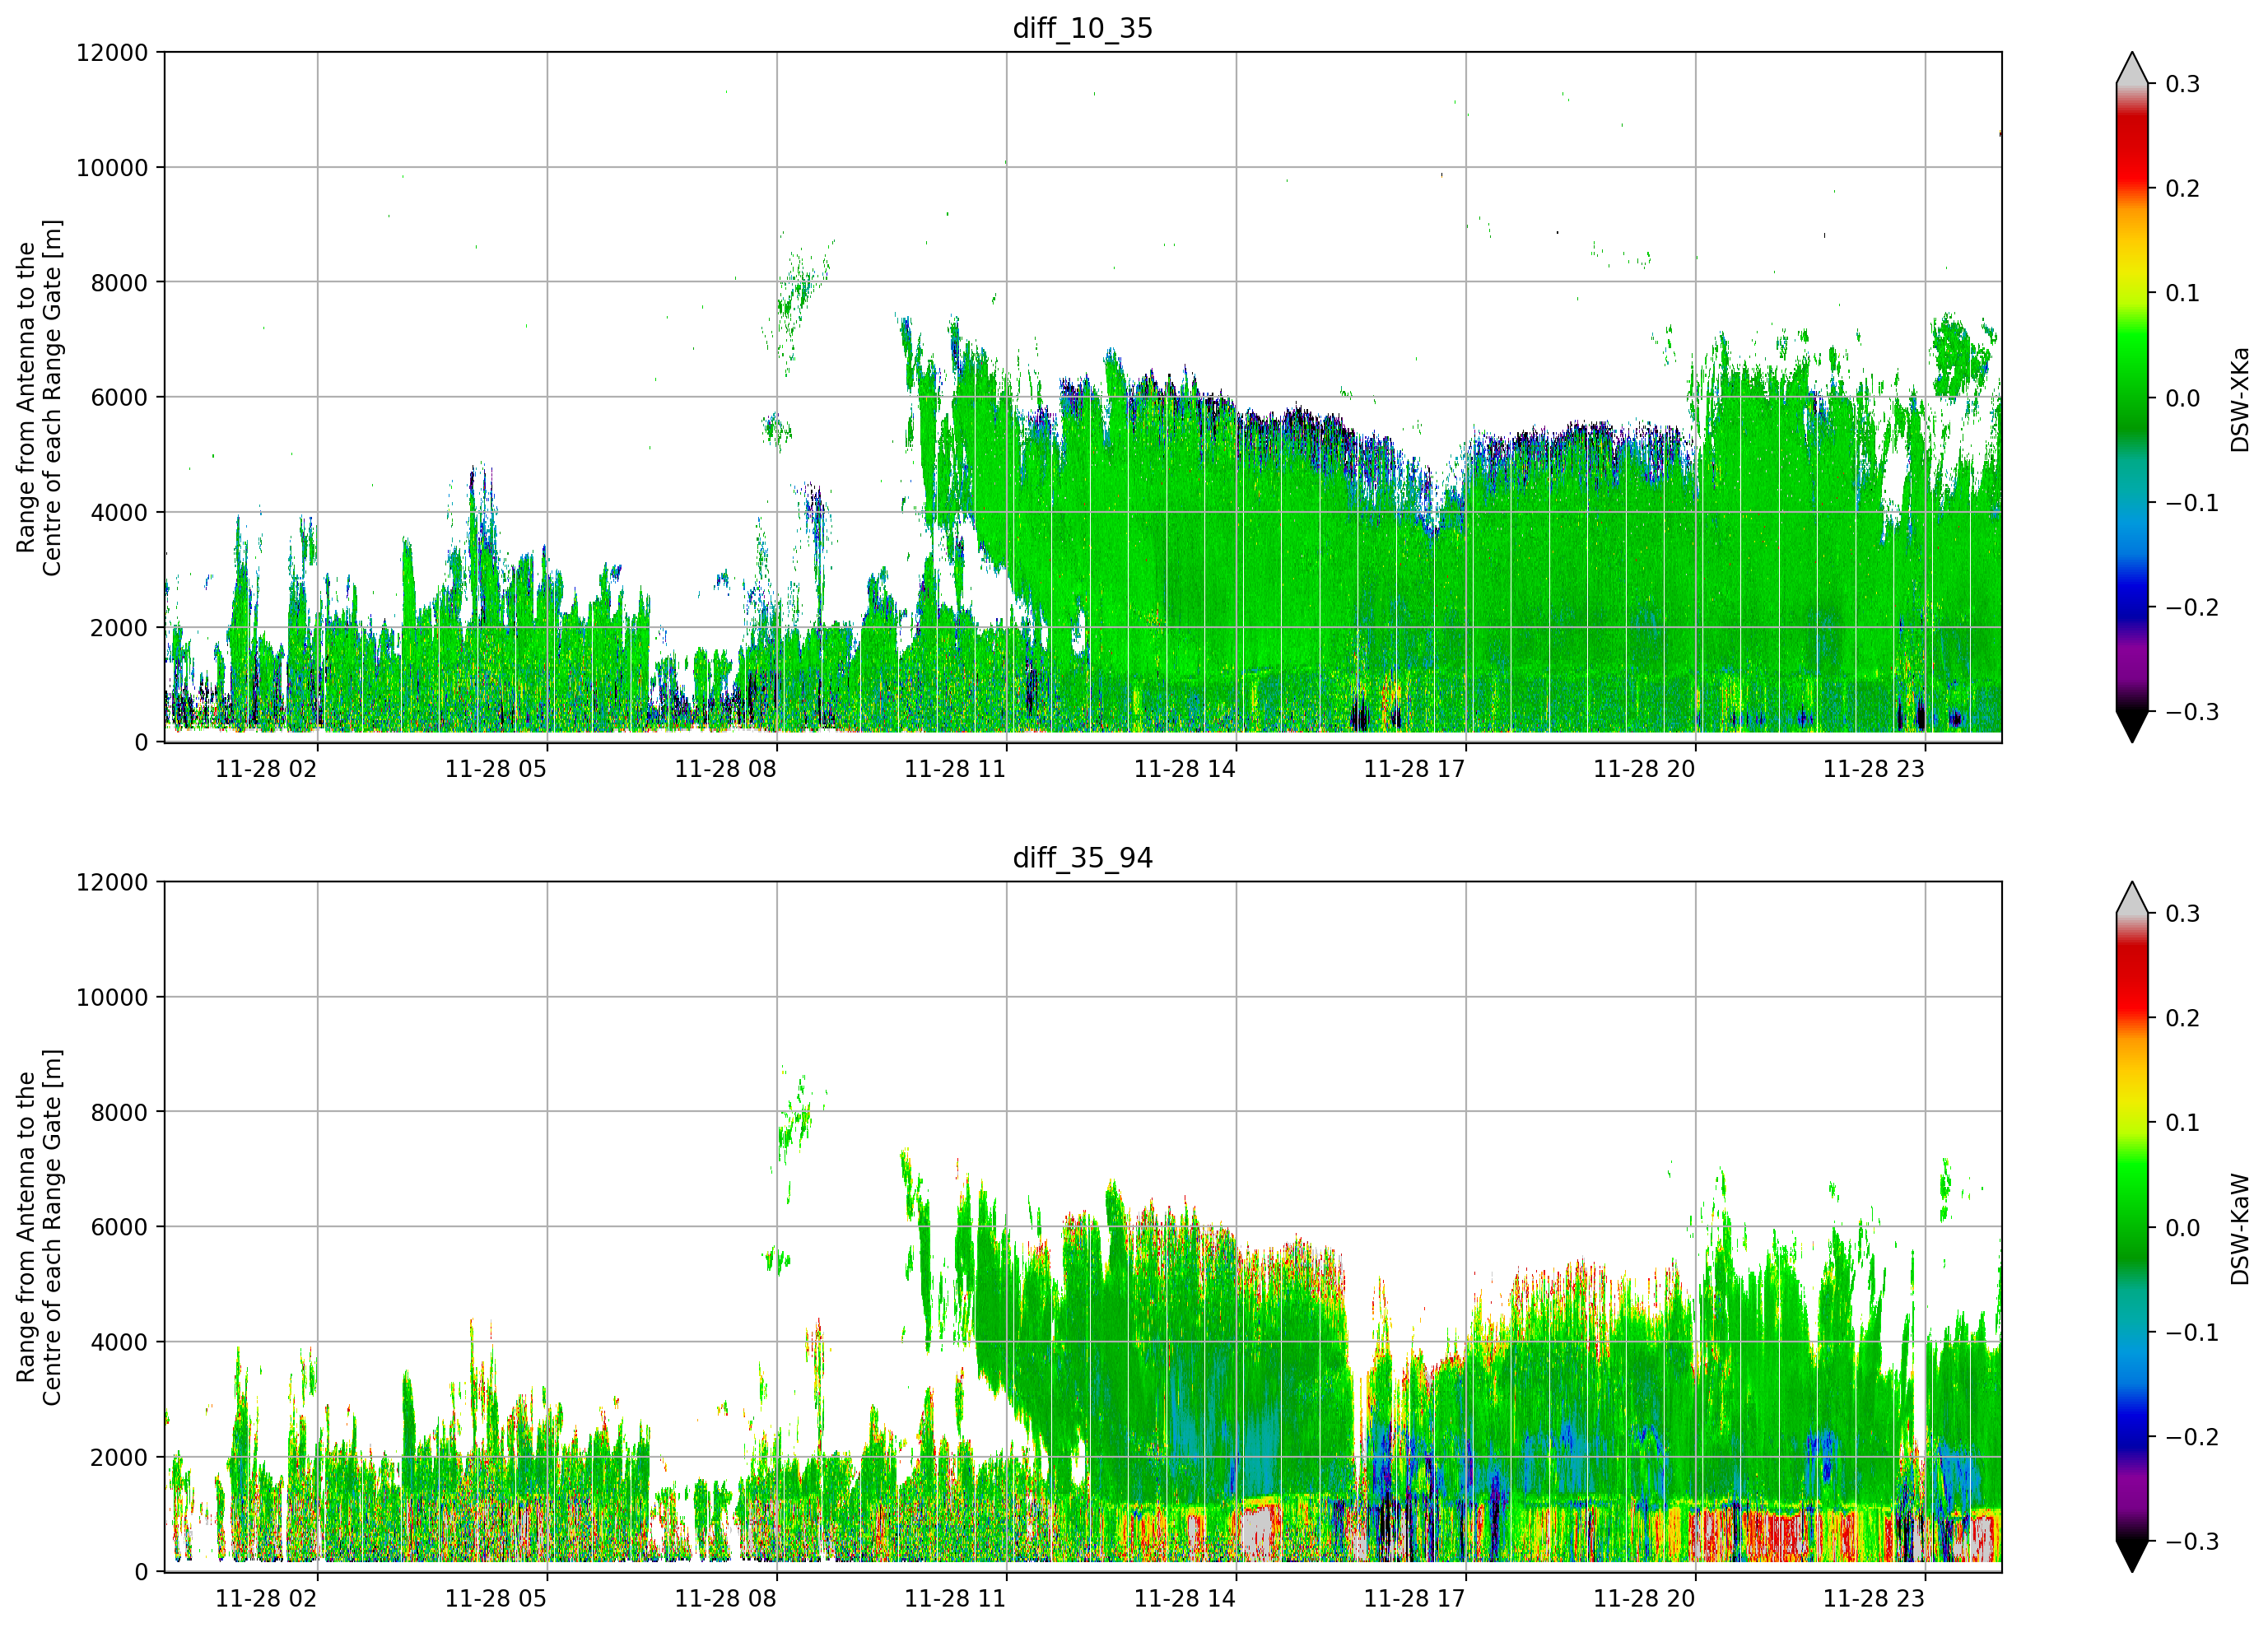Click the 11-28 05 label under top plot
This screenshot has width=2268, height=1628.
[496, 769]
